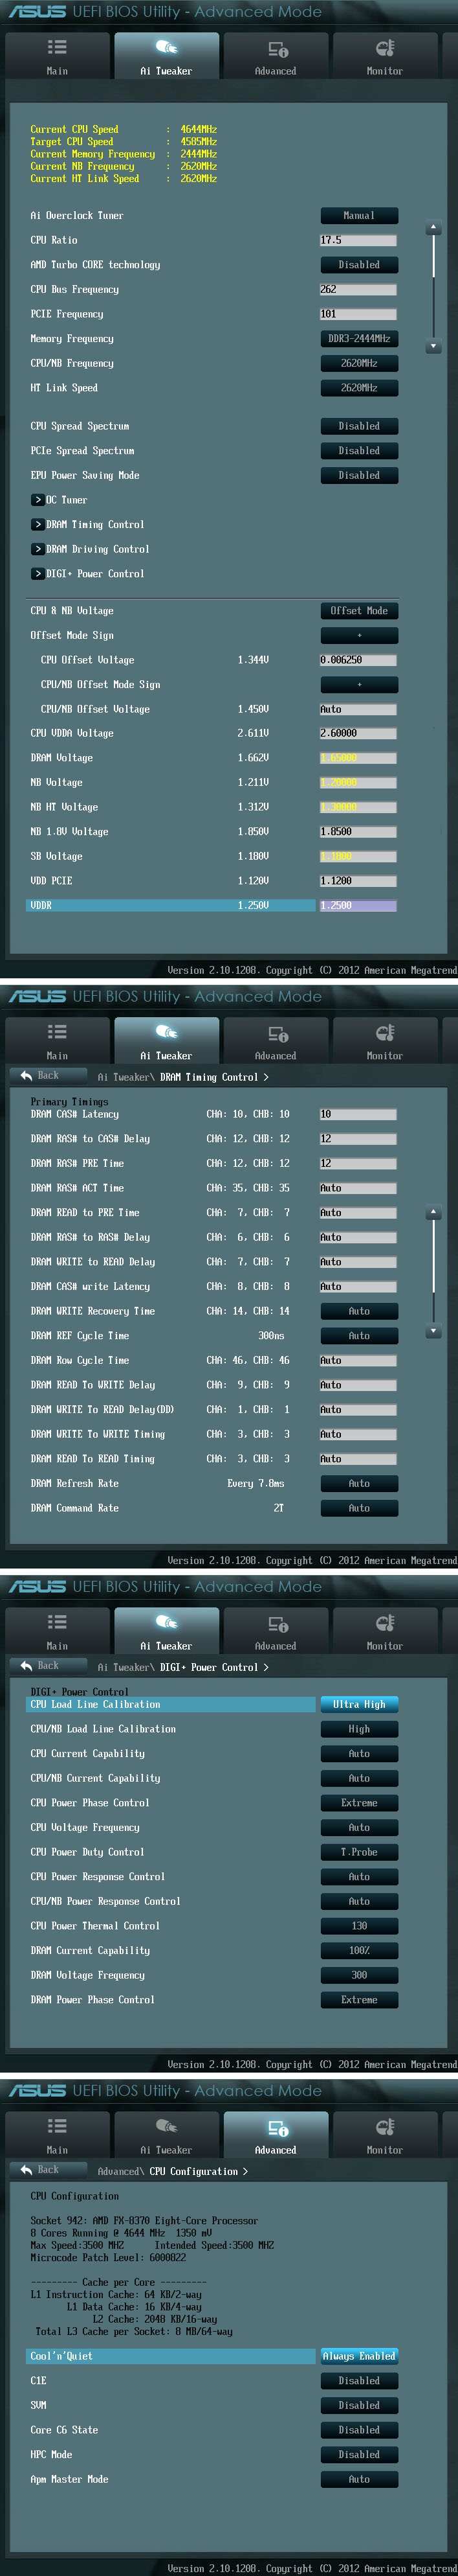Viewport: 458px width, 2576px height.
Task: Click the Main list icon on the DIGI+ Power Control screen
Action: (57, 1622)
